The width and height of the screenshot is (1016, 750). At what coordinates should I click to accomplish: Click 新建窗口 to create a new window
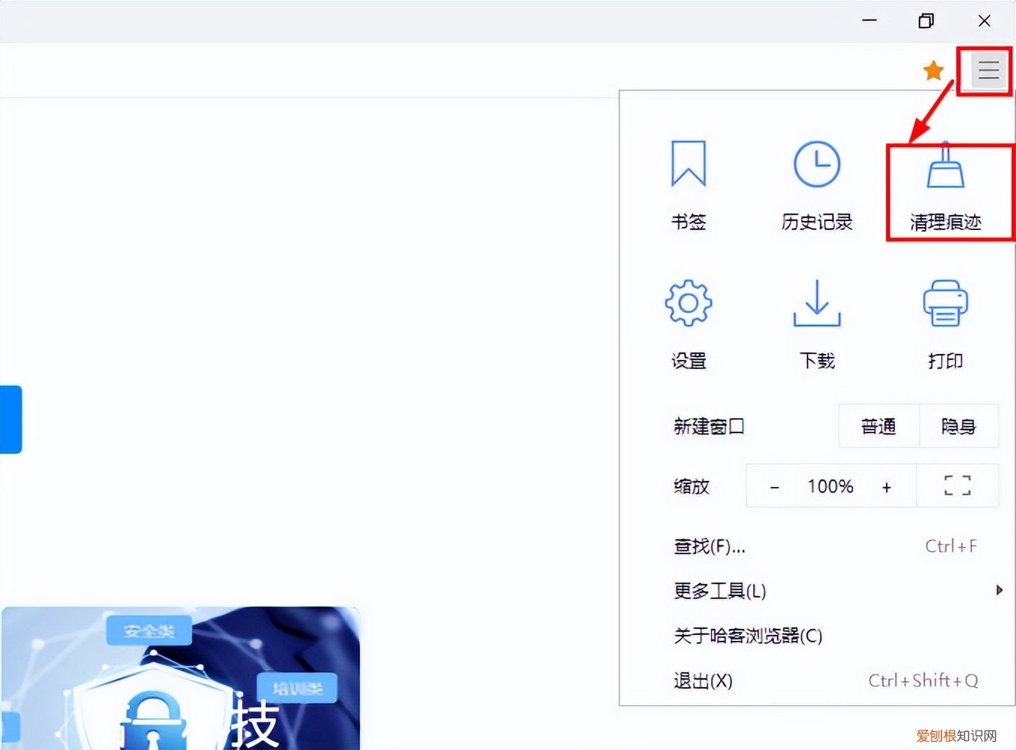click(708, 426)
